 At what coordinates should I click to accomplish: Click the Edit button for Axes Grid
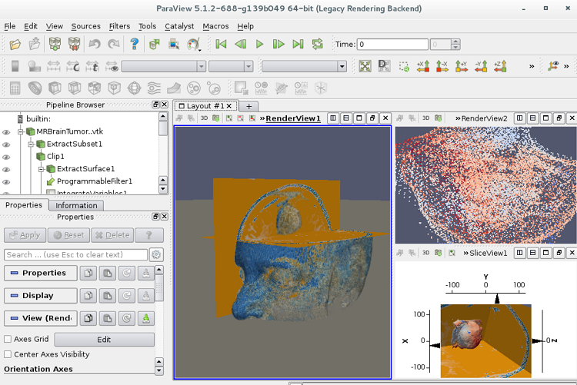[104, 340]
